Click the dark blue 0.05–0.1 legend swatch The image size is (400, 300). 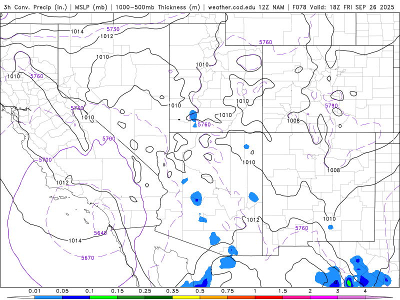coord(76,297)
